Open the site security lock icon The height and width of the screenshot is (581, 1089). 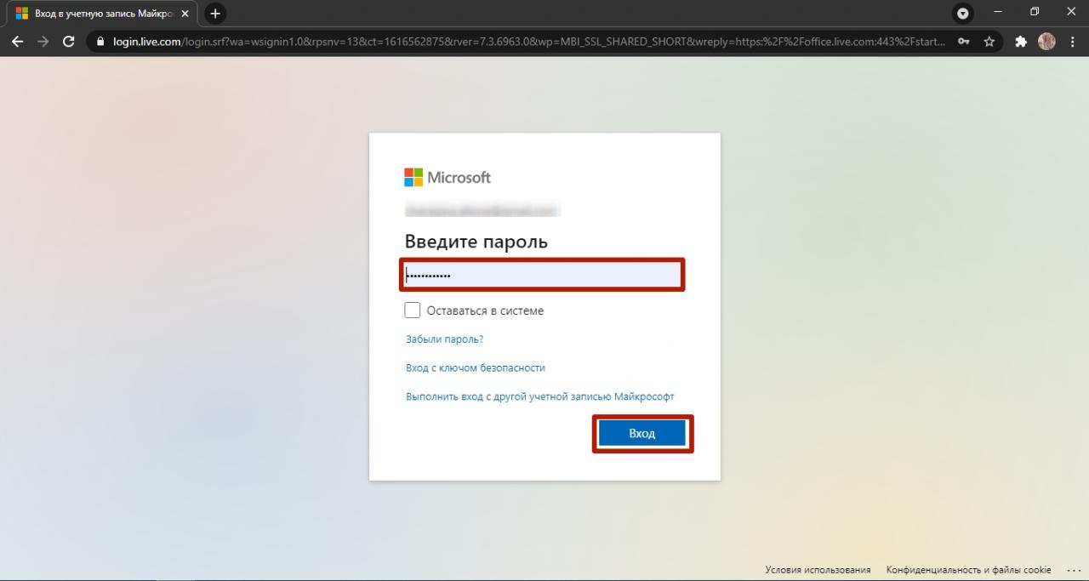[100, 41]
